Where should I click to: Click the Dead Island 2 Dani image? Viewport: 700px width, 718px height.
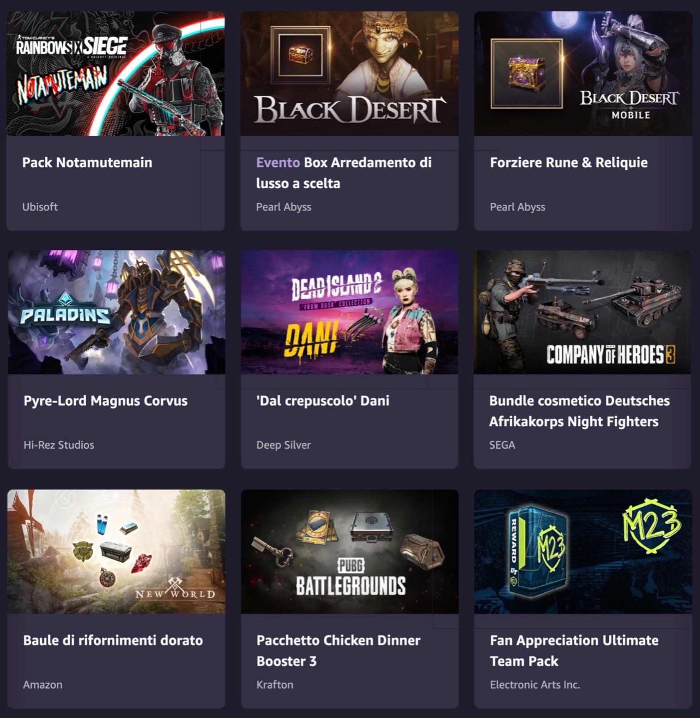point(349,312)
